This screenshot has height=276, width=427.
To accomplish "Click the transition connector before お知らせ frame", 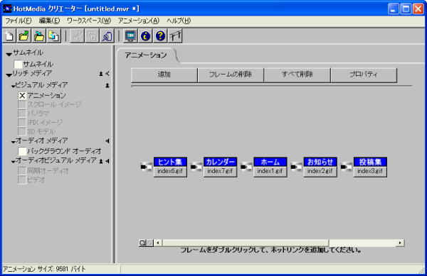I will [x=296, y=167].
